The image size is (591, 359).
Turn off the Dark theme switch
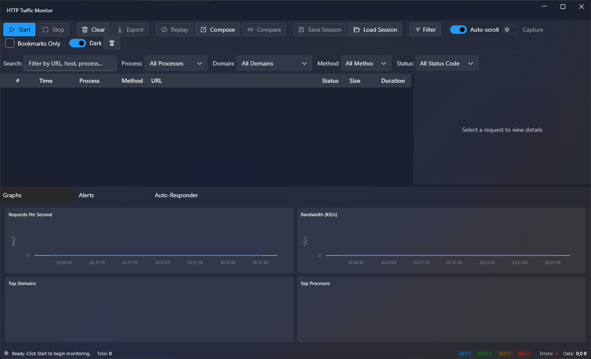(78, 43)
